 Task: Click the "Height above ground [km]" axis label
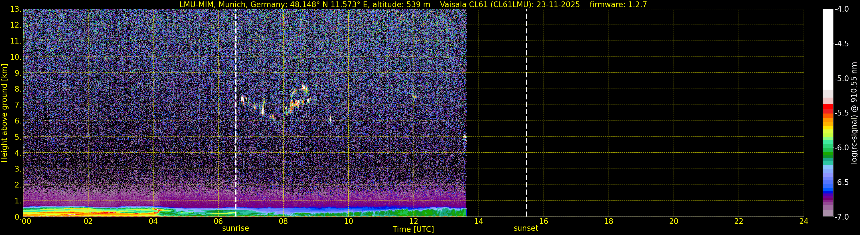tap(4, 113)
